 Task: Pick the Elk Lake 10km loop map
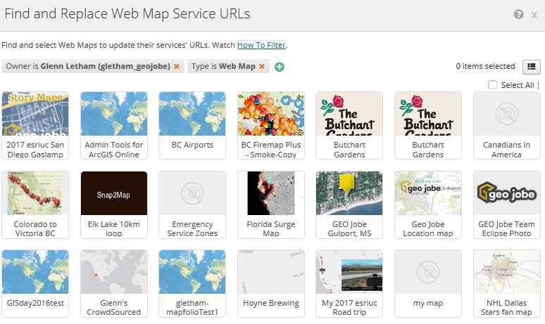click(114, 204)
